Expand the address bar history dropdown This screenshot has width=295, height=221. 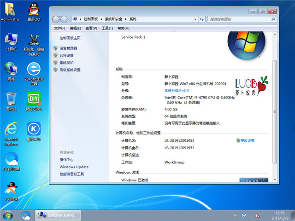pyautogui.click(x=195, y=19)
